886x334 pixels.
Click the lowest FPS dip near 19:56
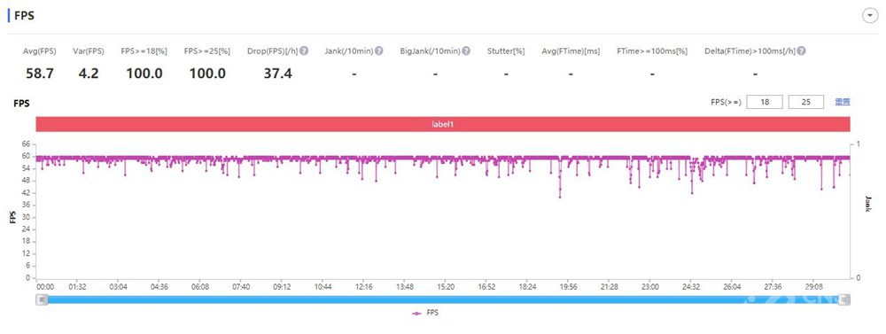[x=560, y=197]
